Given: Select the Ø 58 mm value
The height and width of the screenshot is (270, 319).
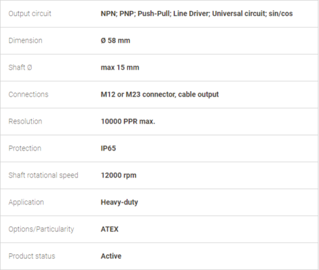Looking at the screenshot, I should click(x=116, y=40).
